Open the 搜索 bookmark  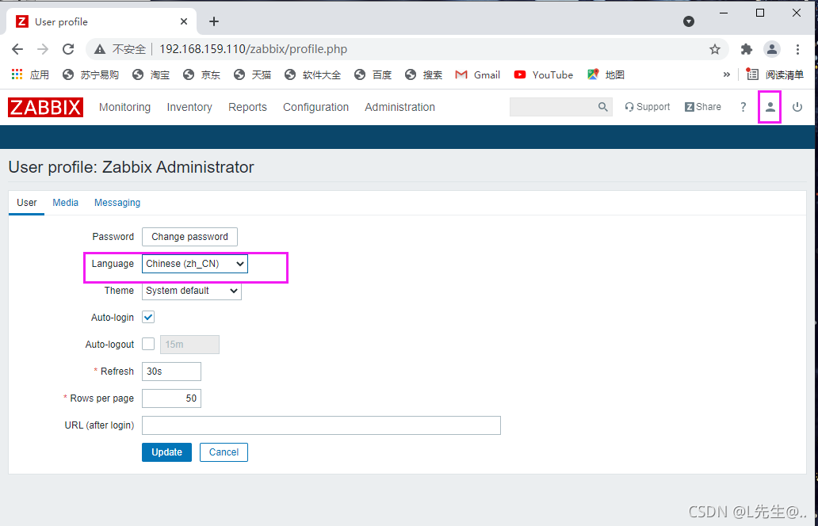423,74
